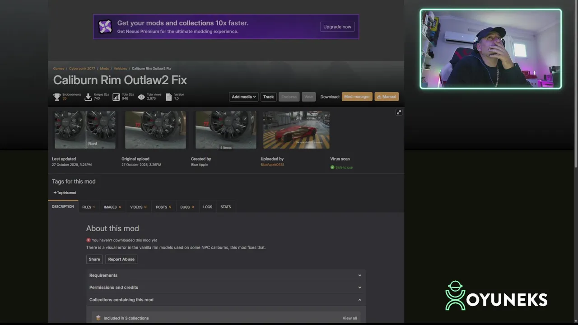Open the third thumbnail showing 4 items

[x=226, y=130]
